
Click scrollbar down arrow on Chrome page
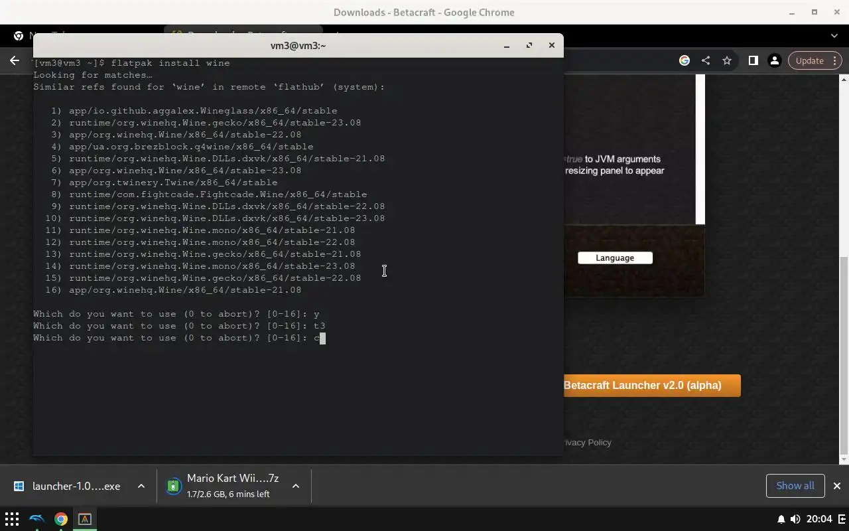tap(844, 459)
